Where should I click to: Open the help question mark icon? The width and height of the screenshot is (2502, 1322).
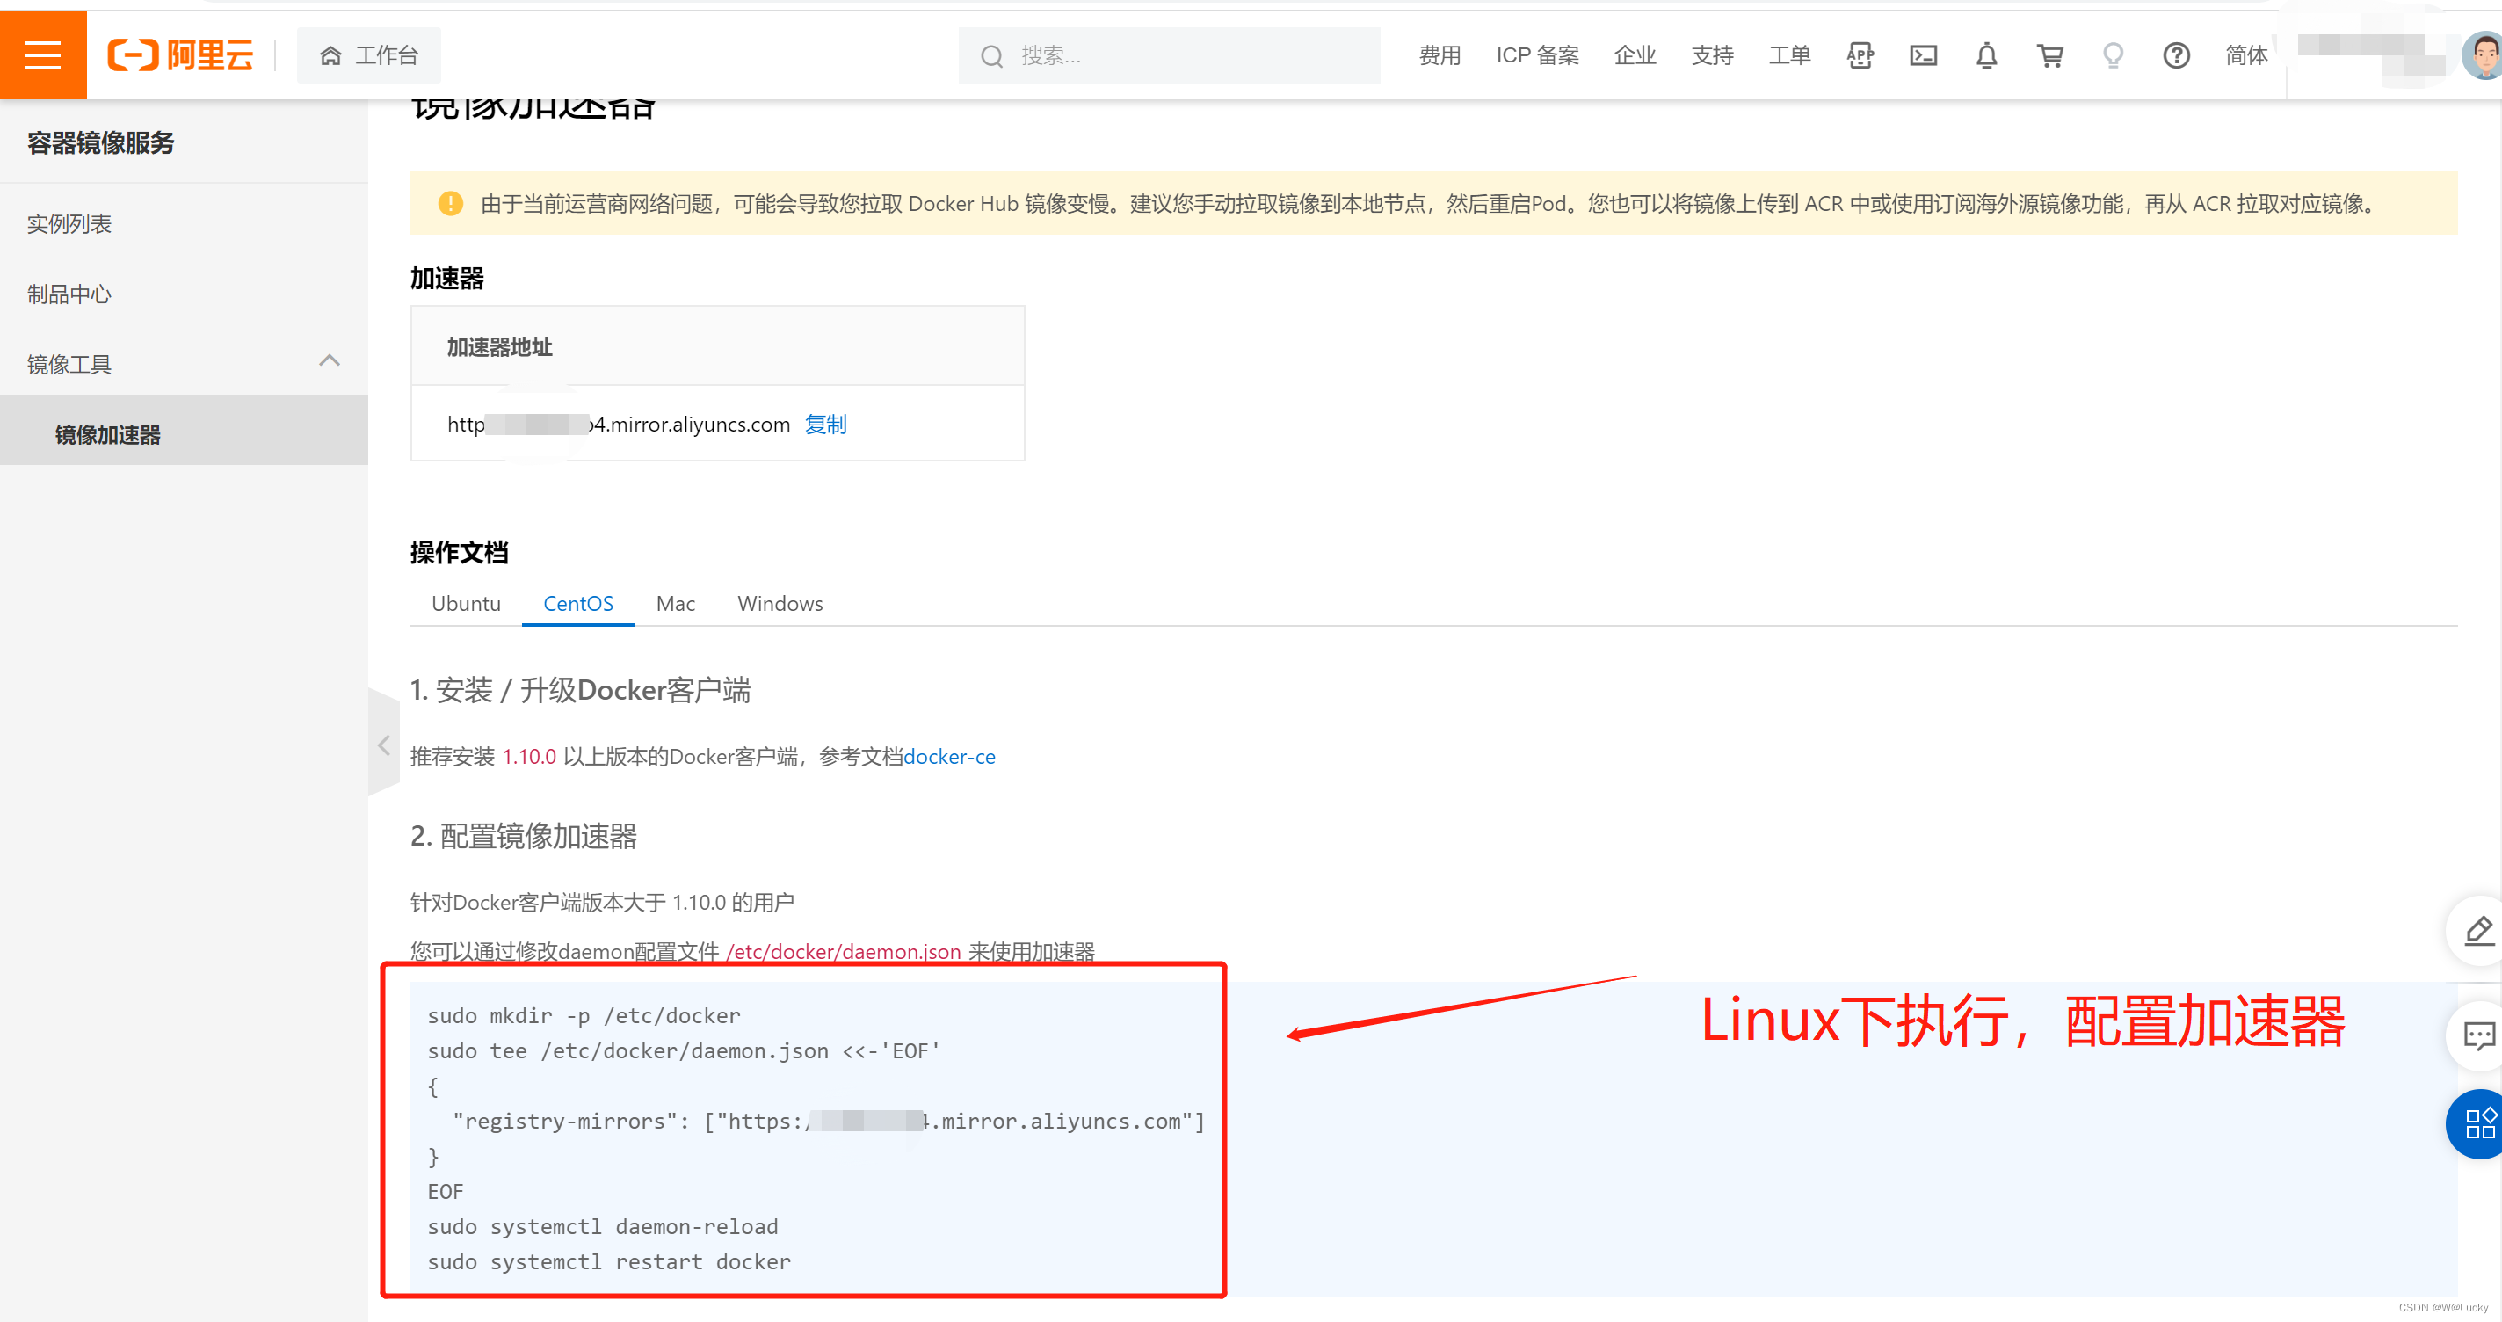pos(2176,55)
